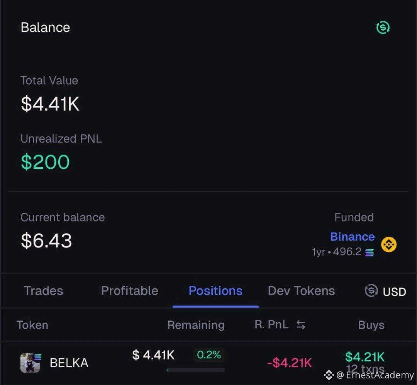Click the Solana icon next to 496.2

[x=370, y=252]
